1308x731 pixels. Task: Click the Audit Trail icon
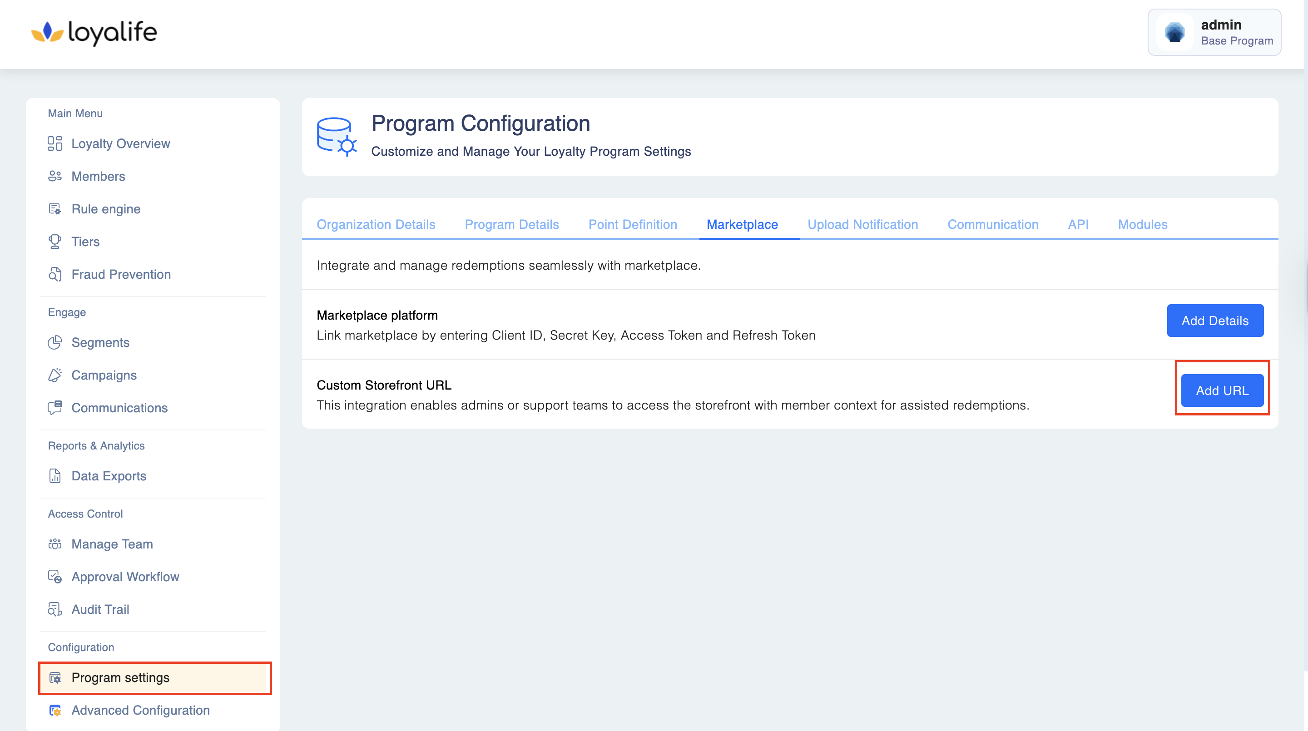click(55, 609)
